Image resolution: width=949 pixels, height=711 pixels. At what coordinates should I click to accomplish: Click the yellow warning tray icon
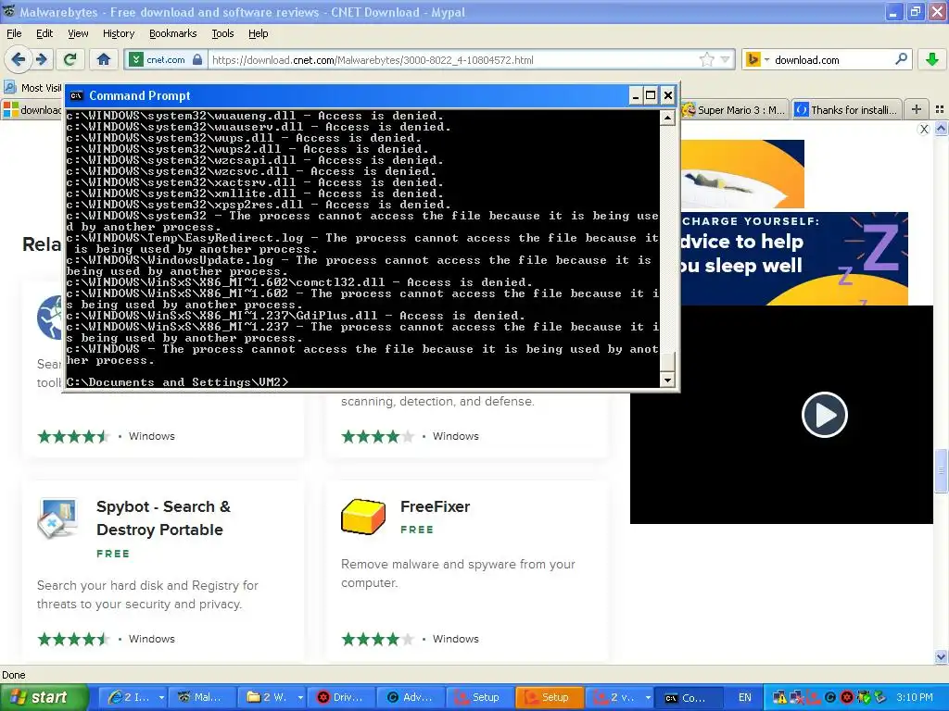tap(780, 697)
